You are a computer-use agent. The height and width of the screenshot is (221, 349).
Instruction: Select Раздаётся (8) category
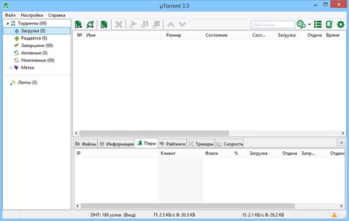(34, 38)
